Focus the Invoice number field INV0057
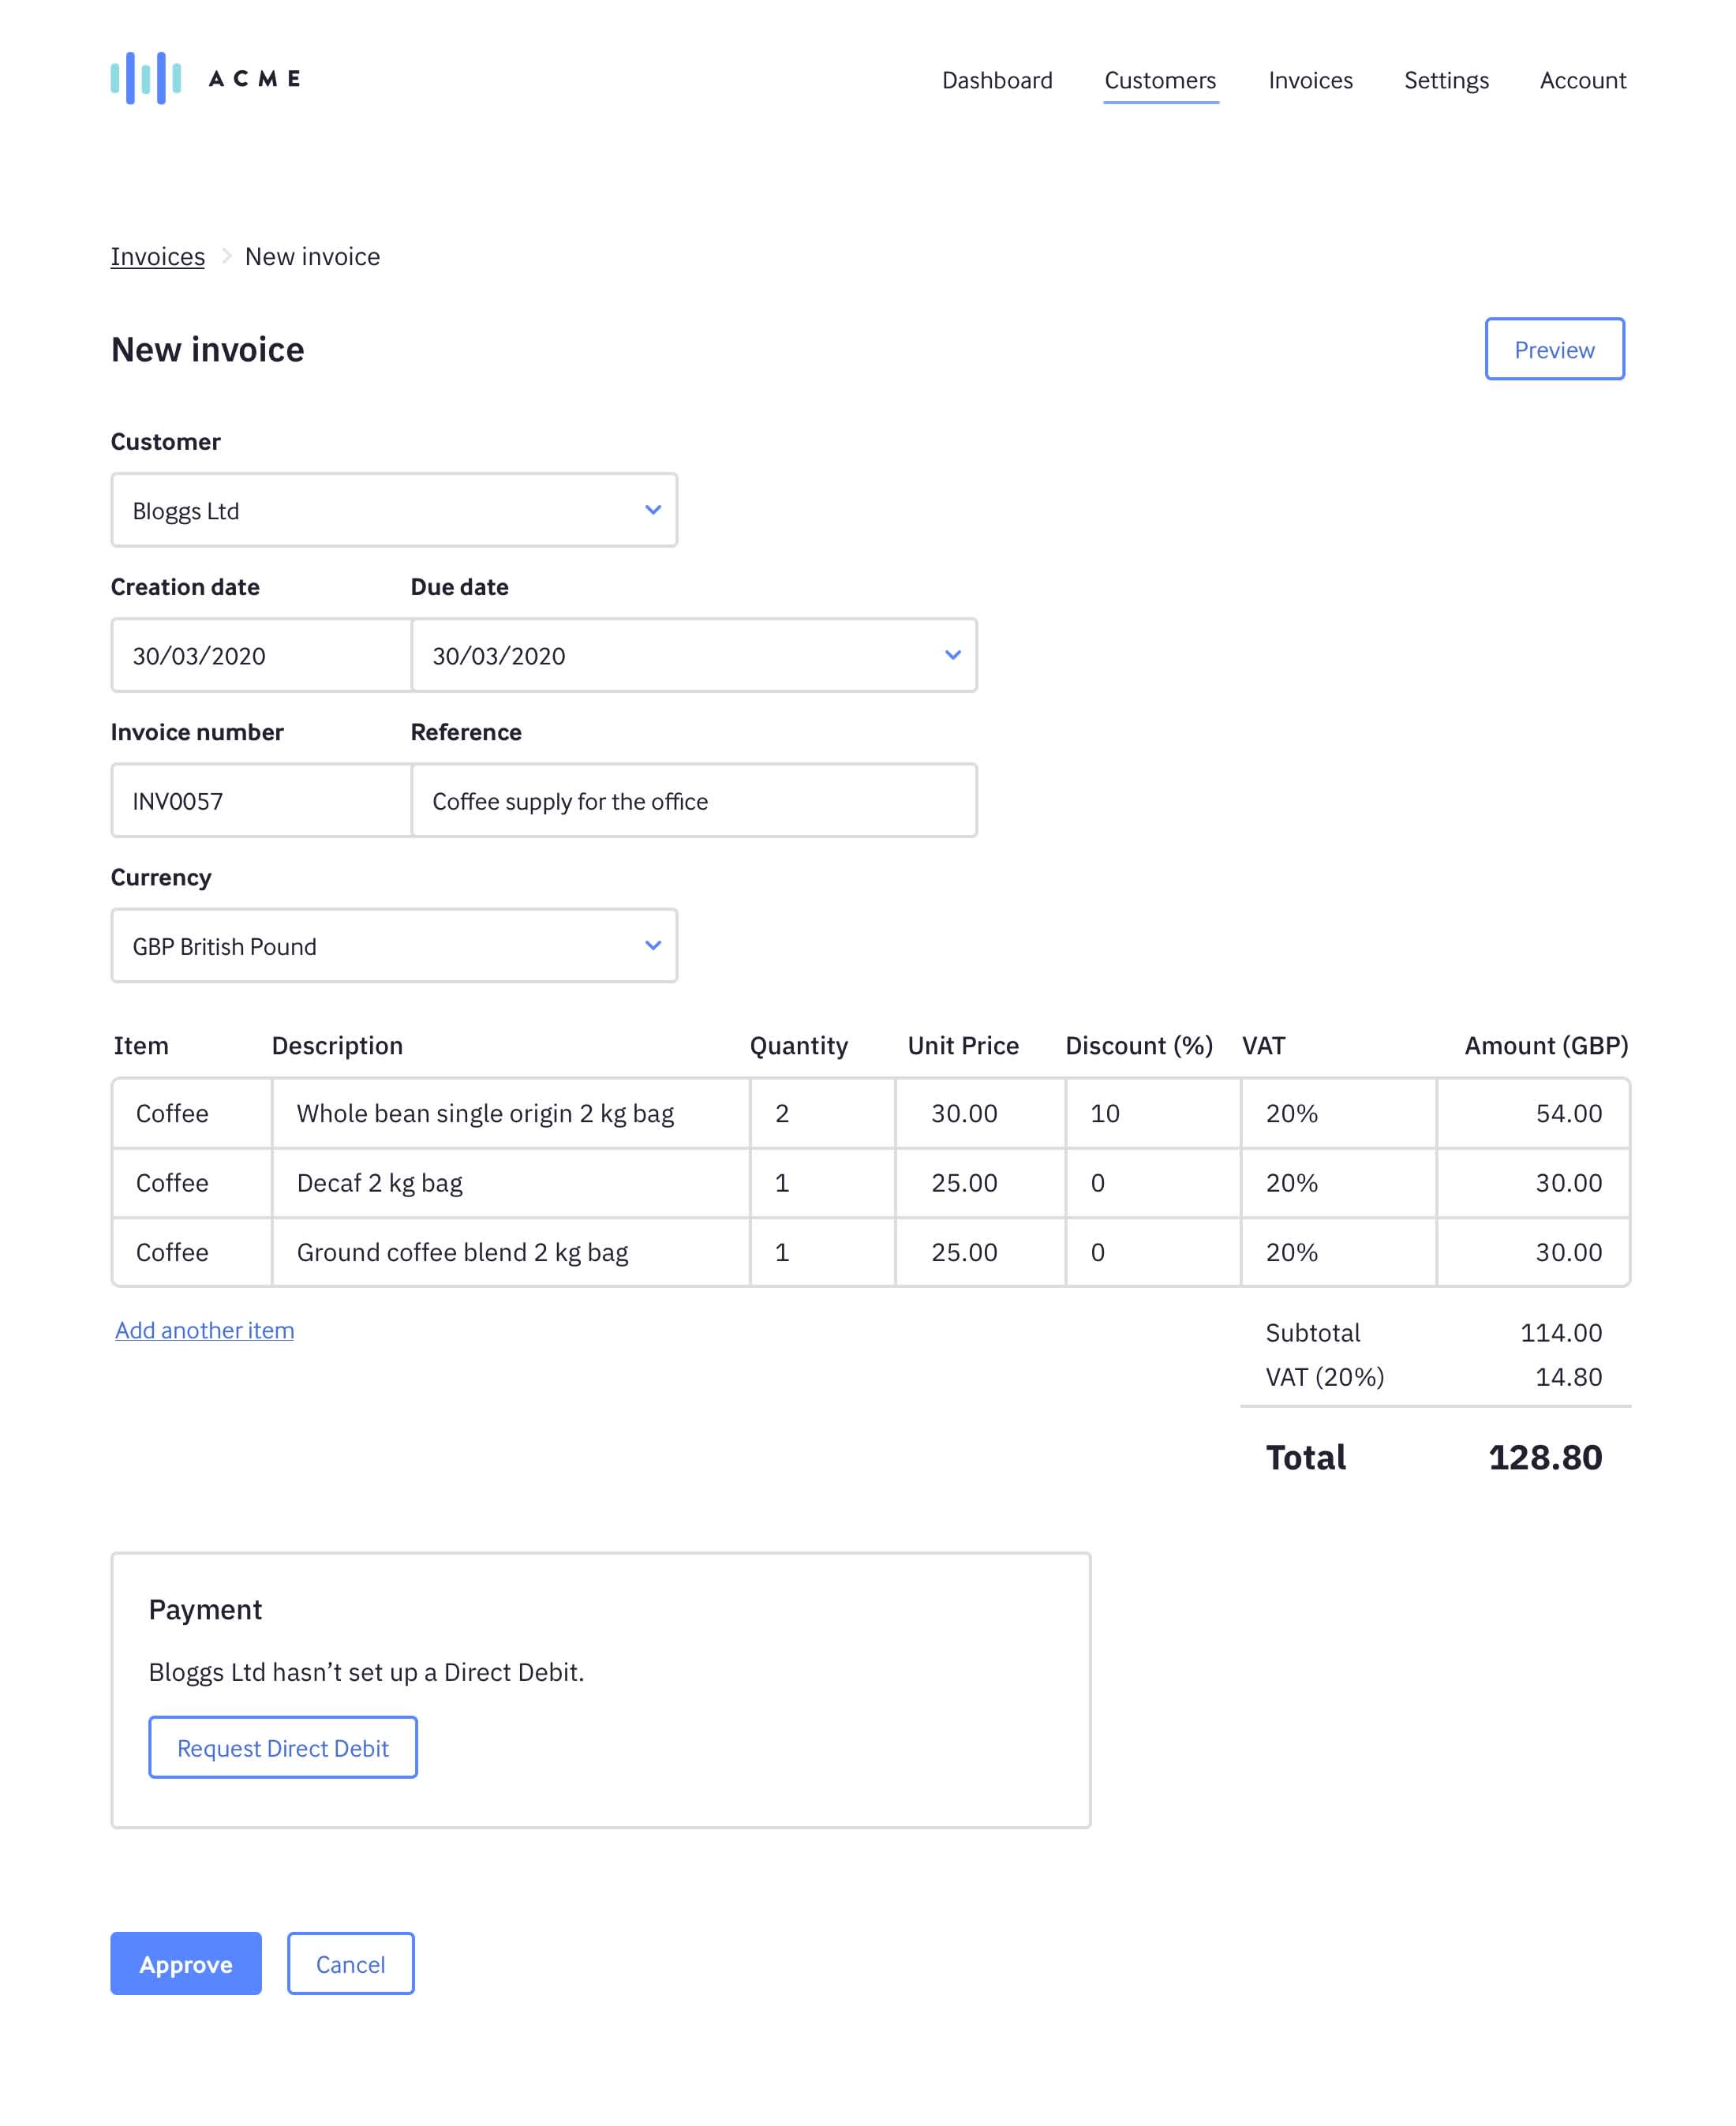This screenshot has height=2126, width=1736. pos(261,800)
